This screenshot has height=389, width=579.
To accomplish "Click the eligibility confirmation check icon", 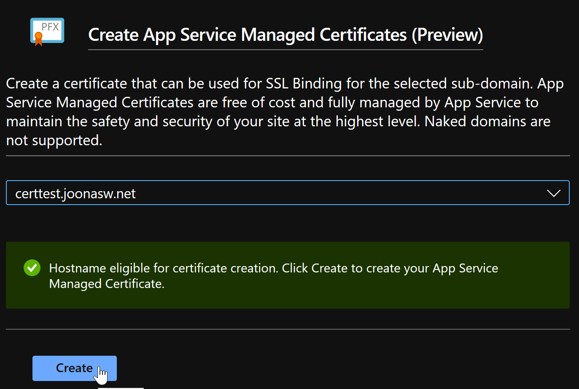I will coord(32,268).
